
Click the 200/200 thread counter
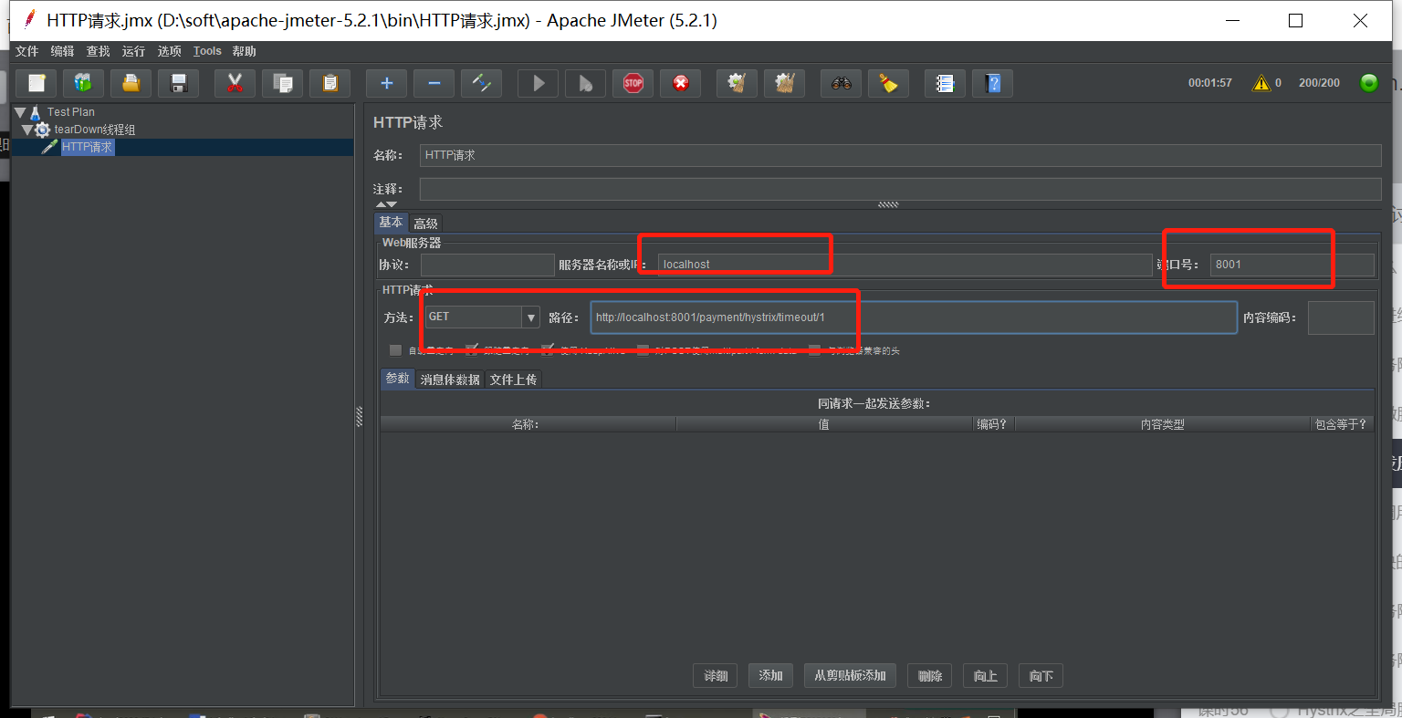1320,83
